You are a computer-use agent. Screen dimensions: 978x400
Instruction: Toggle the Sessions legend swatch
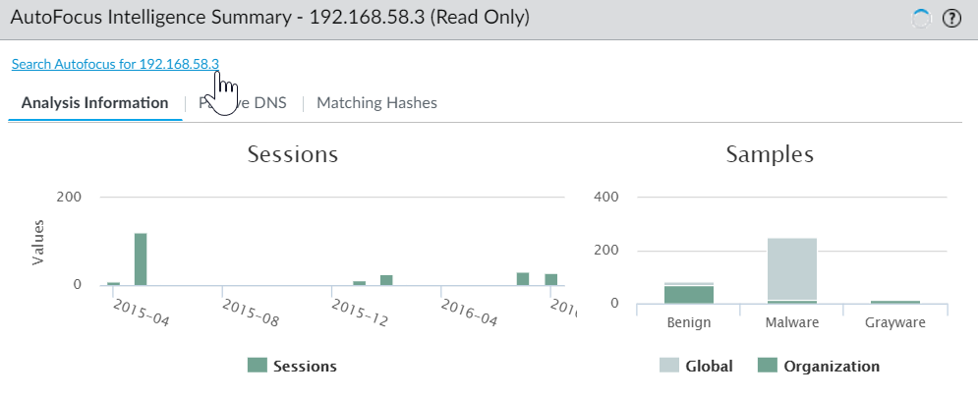click(x=258, y=366)
